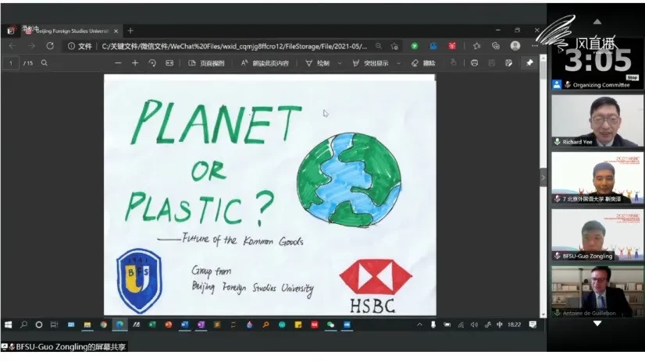This screenshot has height=362, width=645.
Task: Open the Windows Start menu
Action: [9, 325]
